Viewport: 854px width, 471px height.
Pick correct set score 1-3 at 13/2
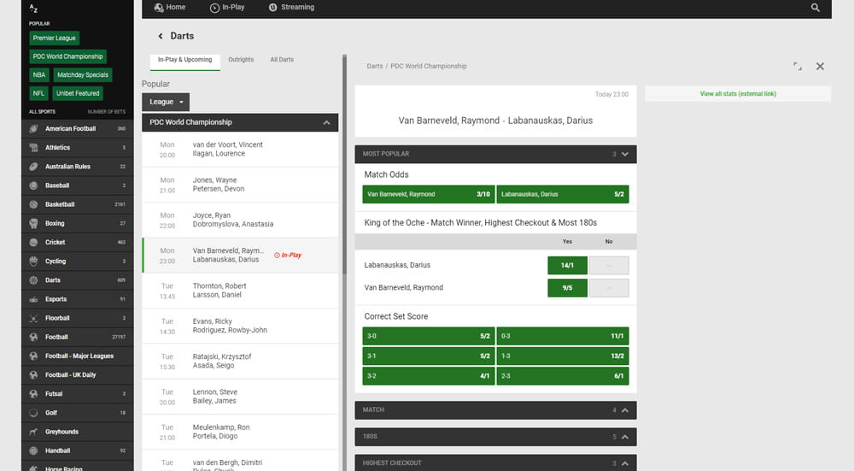click(x=563, y=356)
